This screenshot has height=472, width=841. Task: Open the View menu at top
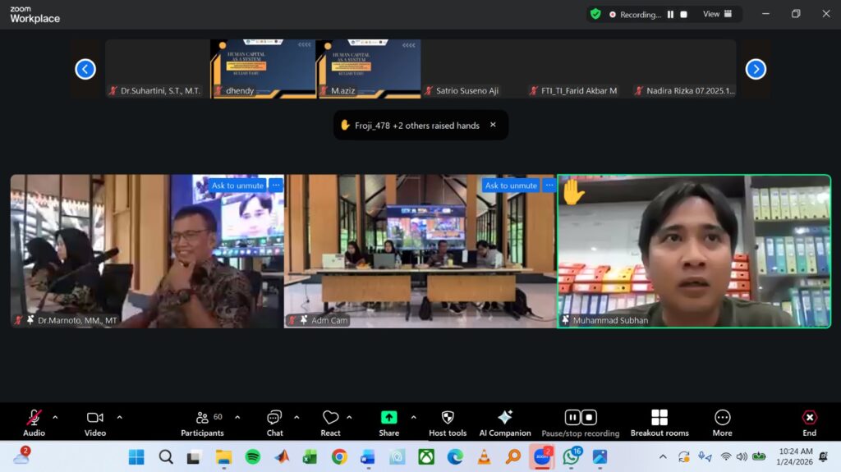click(716, 14)
